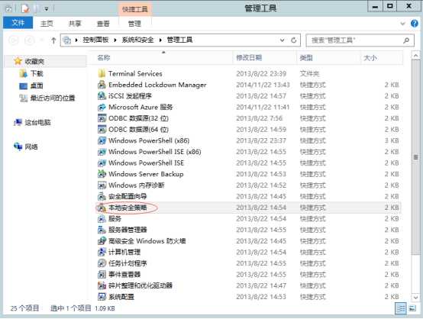Screen dimensions: 423x319
Task: Switch to the 管理 ribbon tab
Action: point(134,24)
